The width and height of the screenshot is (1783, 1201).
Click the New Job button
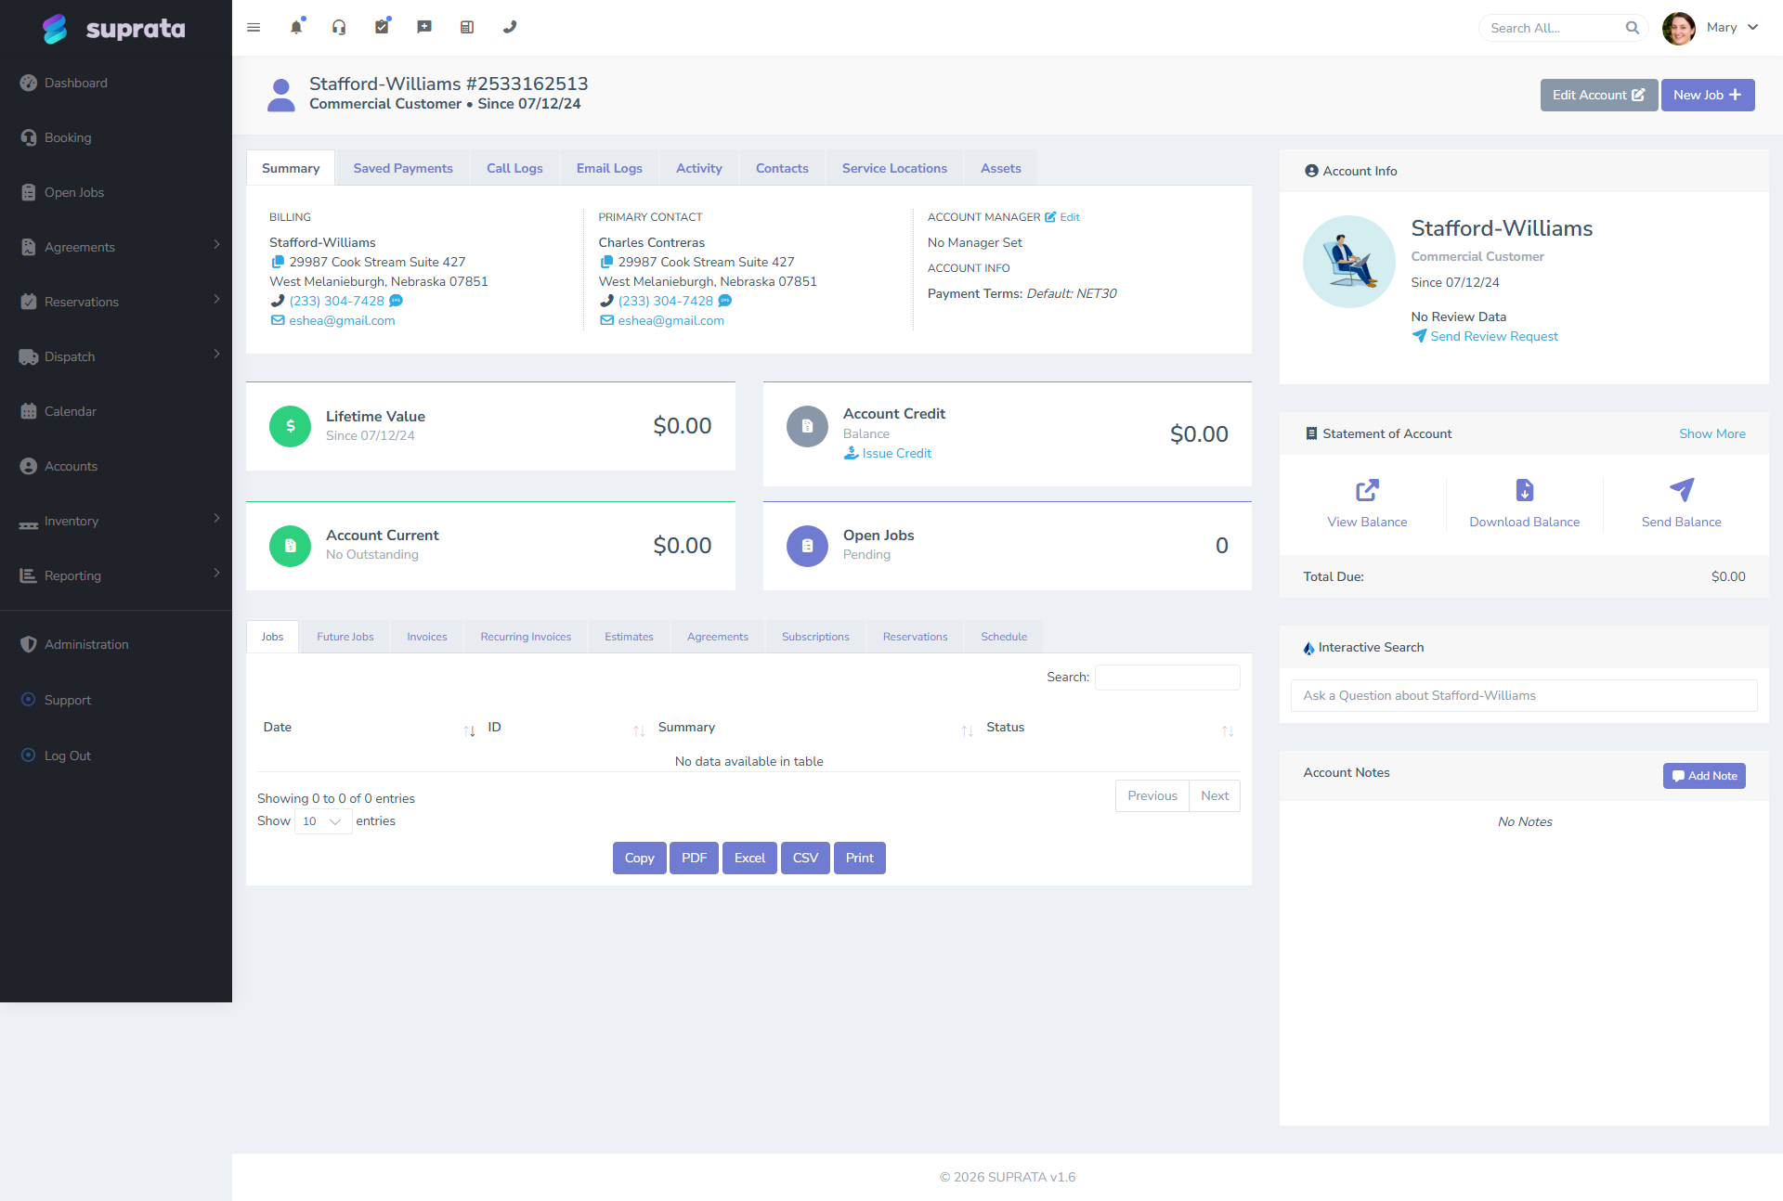[x=1707, y=95]
